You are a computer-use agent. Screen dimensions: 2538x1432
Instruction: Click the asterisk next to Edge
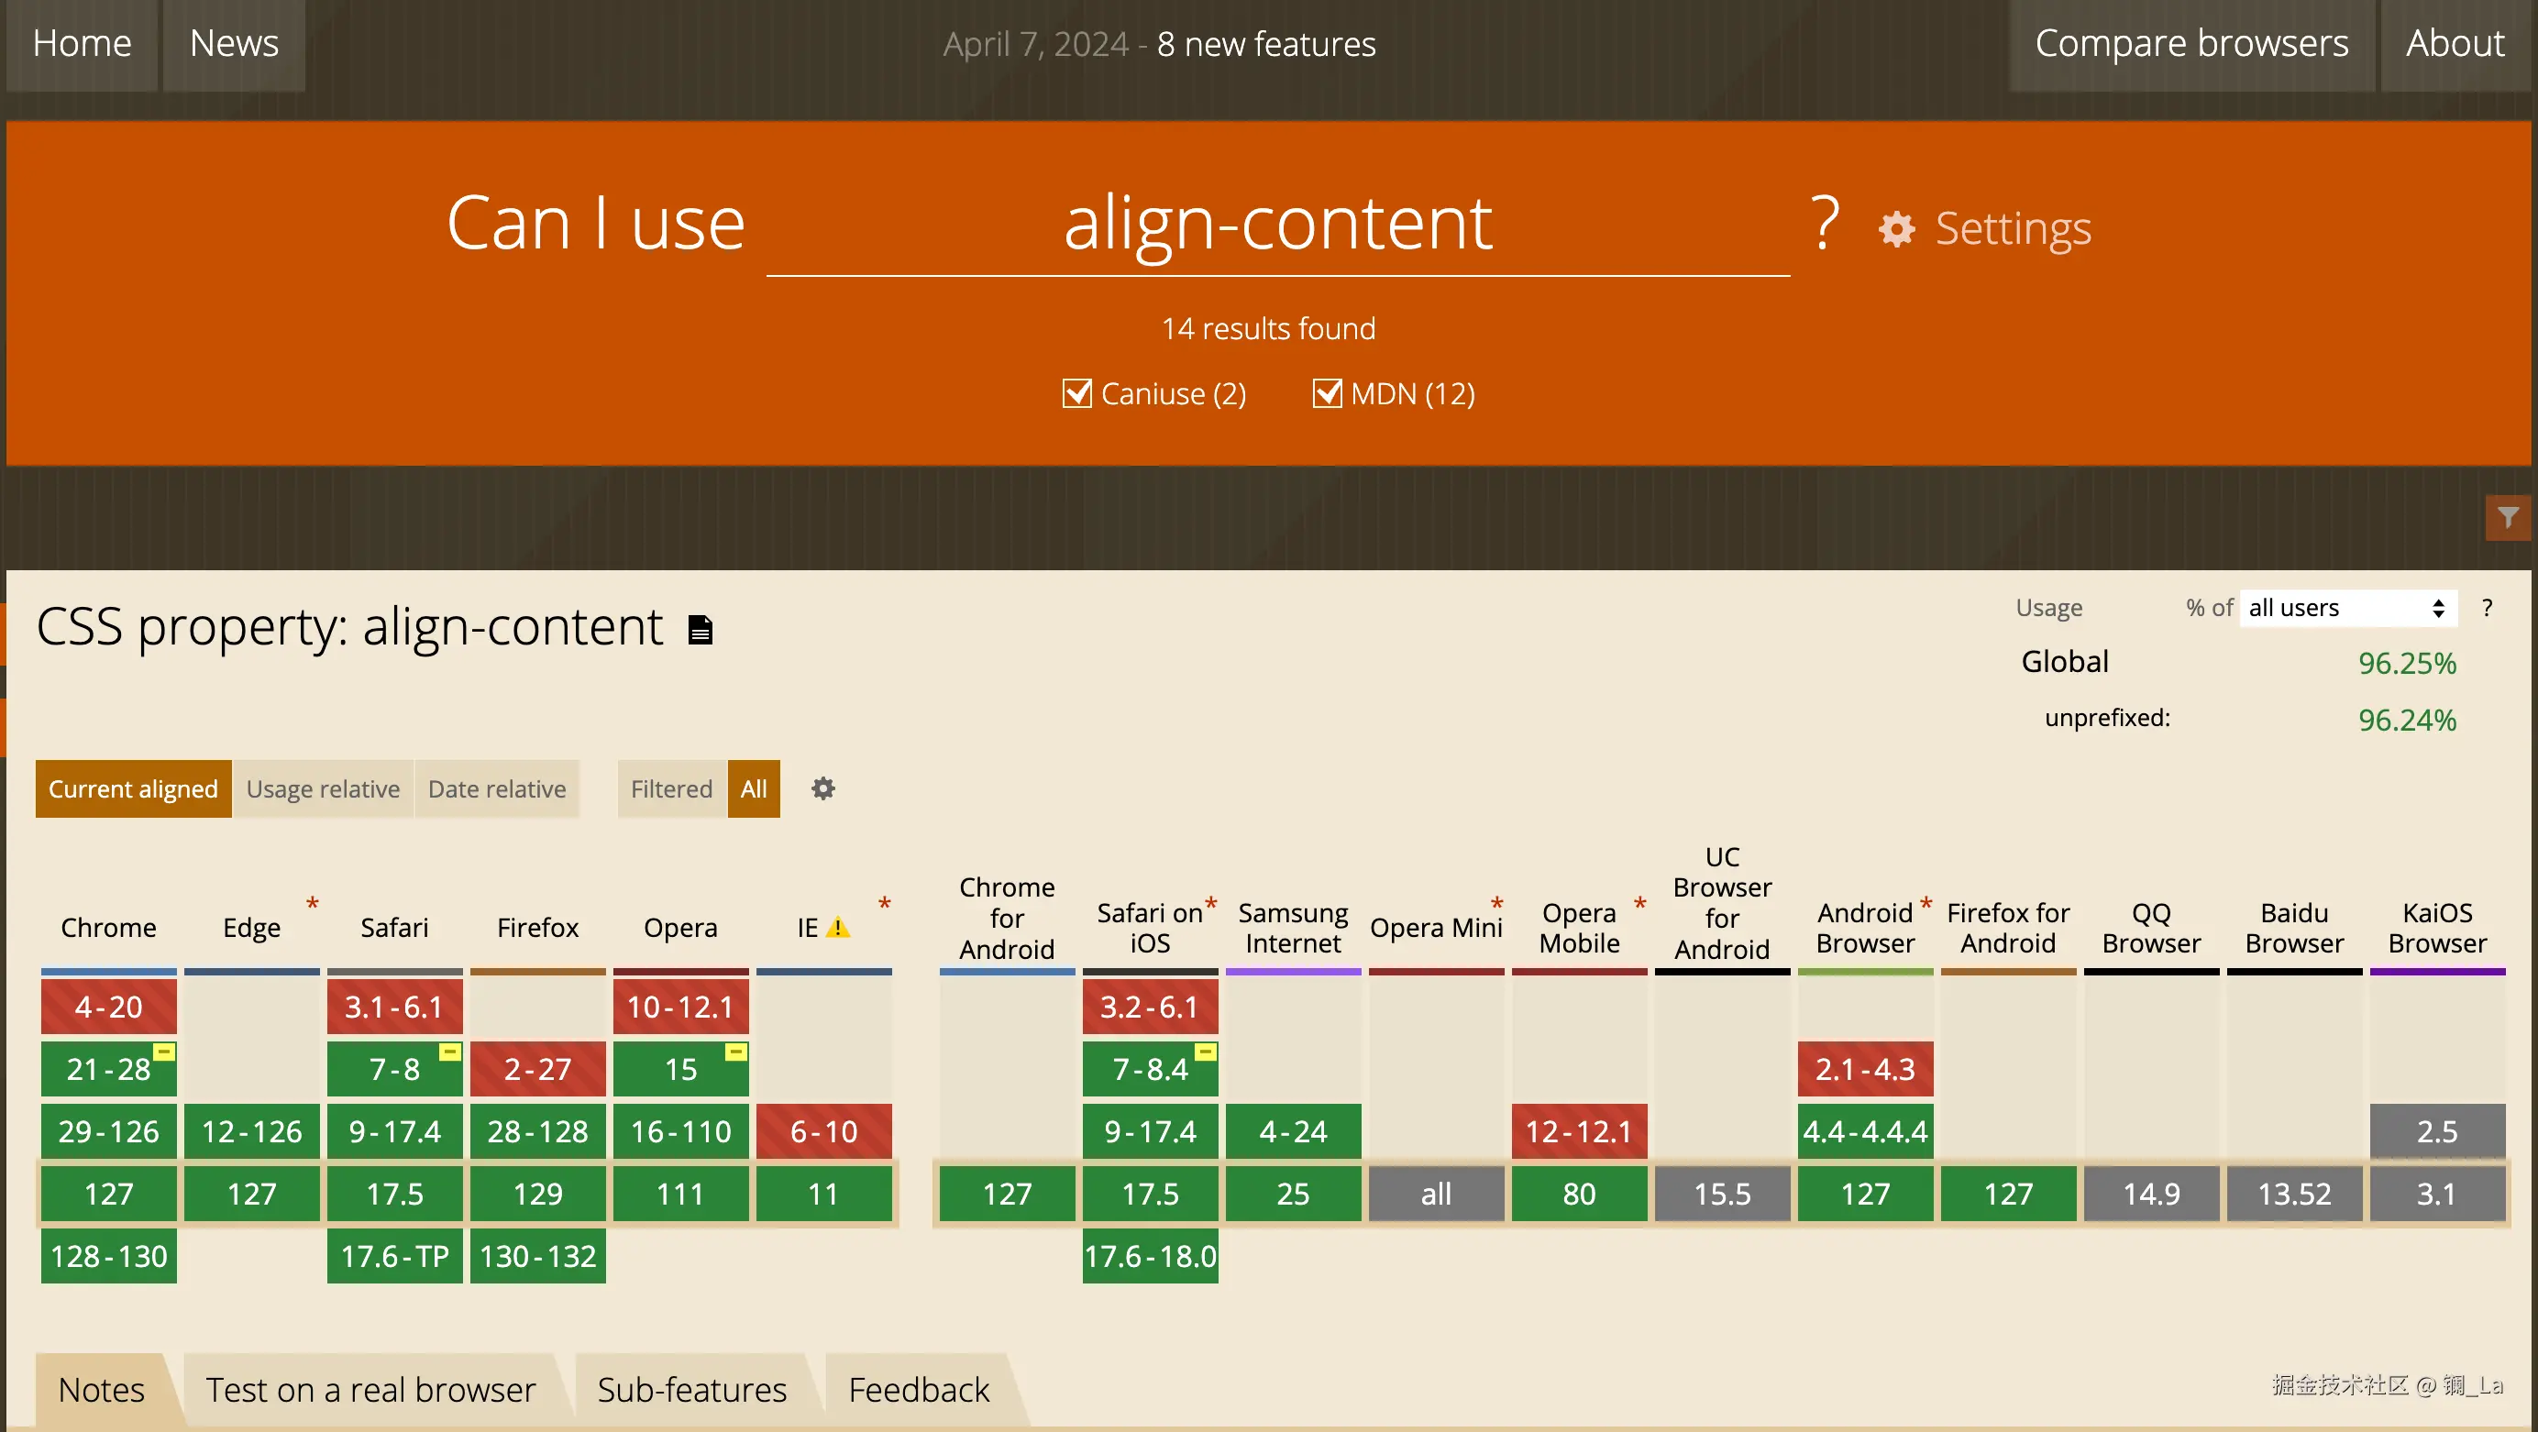pos(313,904)
